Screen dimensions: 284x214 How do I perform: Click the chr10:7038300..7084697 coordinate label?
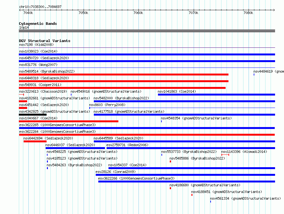pyautogui.click(x=41, y=7)
